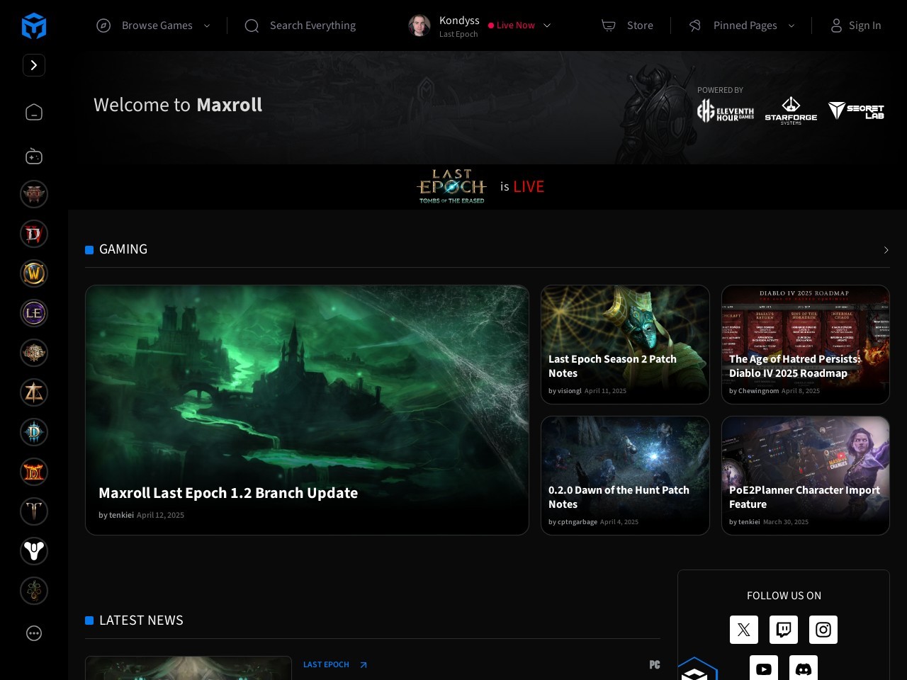The width and height of the screenshot is (907, 680).
Task: Click the Store cart icon
Action: tap(608, 25)
